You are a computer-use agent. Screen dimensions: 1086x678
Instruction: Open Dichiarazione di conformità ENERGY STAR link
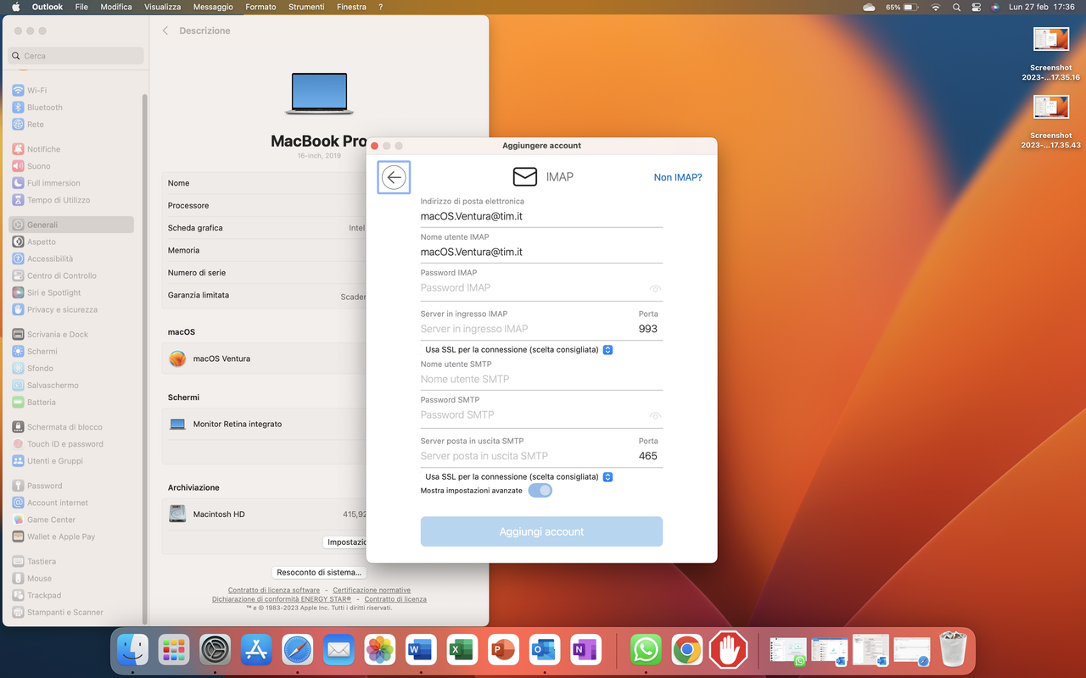(x=282, y=599)
